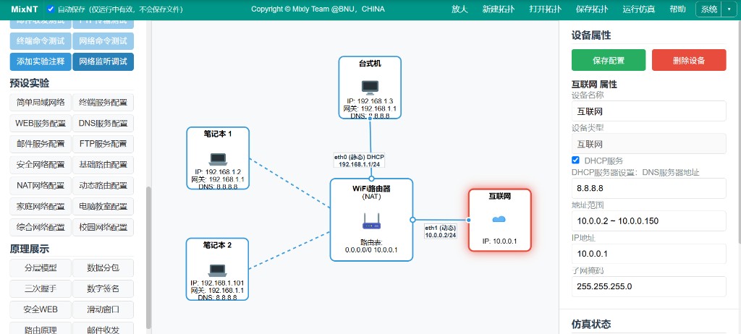Click the 地址范围 address range field
The image size is (741, 334).
click(x=649, y=220)
